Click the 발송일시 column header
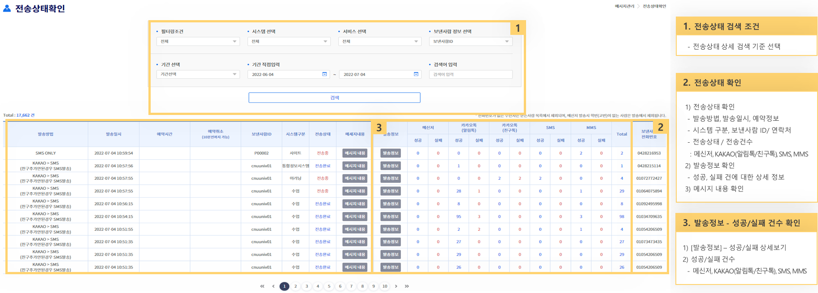 [113, 134]
